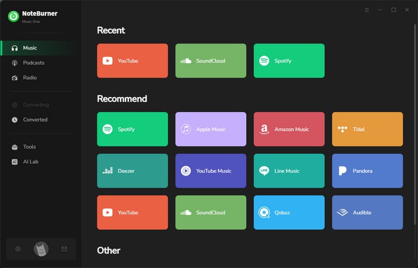The height and width of the screenshot is (268, 418).
Task: Open AI Lab in the sidebar
Action: [x=30, y=161]
